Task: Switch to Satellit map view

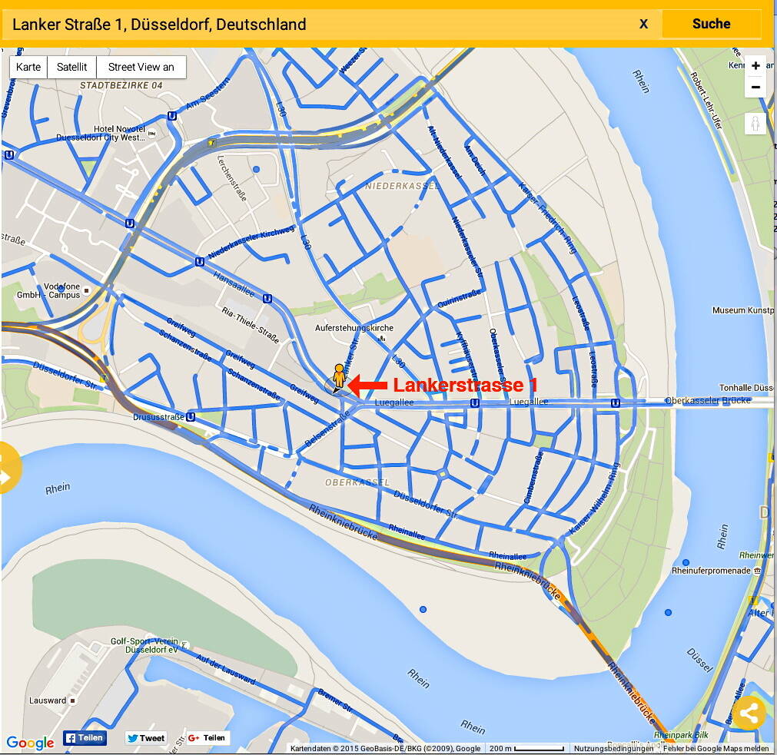Action: pos(71,67)
